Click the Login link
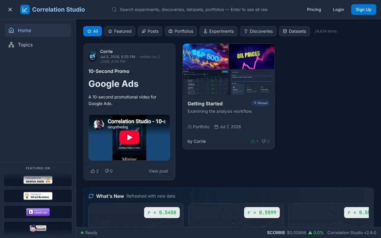The image size is (381, 238). click(338, 10)
